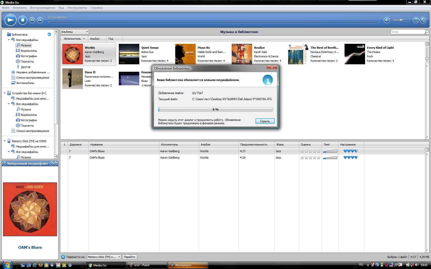Sort tracks by Продолжительность column
Viewport: 431px width, 269px height.
tap(257, 144)
